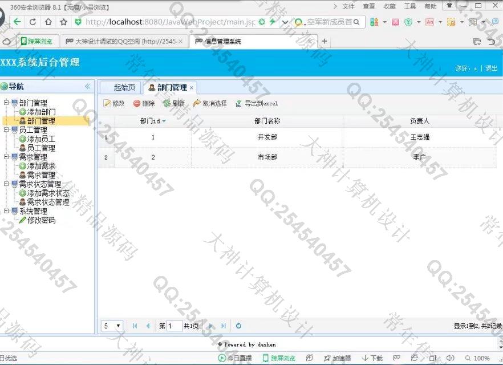Close the 部门管理 content tab
This screenshot has width=503, height=365.
pyautogui.click(x=192, y=88)
